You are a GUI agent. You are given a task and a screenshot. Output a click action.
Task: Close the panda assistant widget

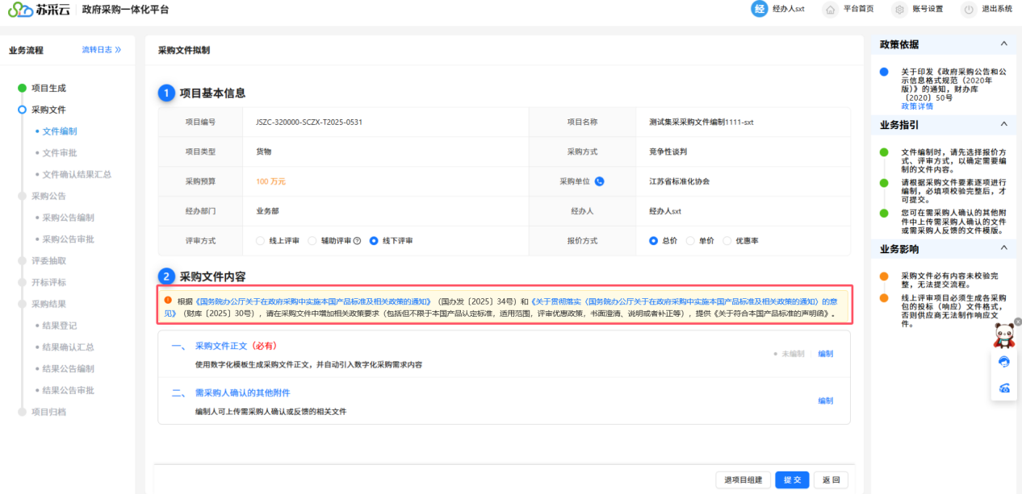pyautogui.click(x=1017, y=322)
